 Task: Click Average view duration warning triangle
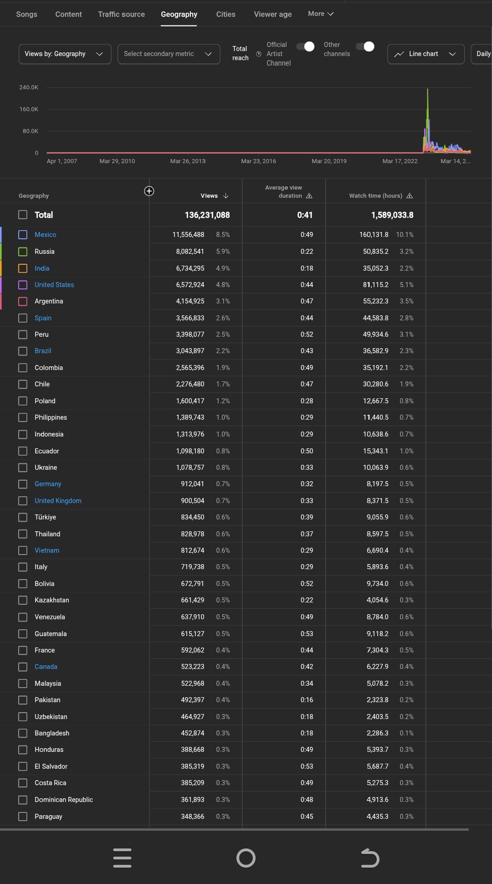click(309, 195)
